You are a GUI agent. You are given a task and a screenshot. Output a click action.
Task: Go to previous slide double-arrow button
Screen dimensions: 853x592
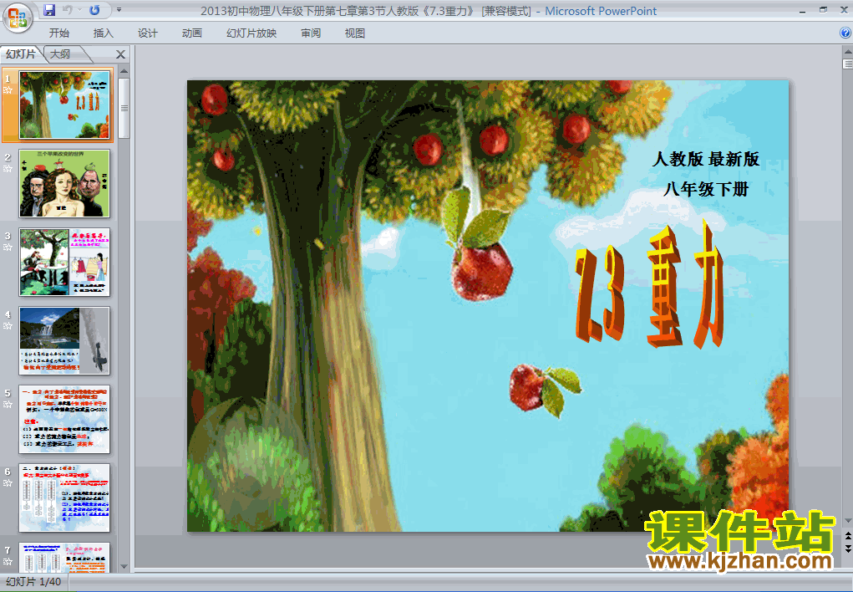[847, 536]
